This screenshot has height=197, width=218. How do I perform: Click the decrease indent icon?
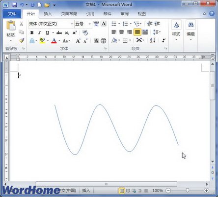pyautogui.click(x=150, y=24)
